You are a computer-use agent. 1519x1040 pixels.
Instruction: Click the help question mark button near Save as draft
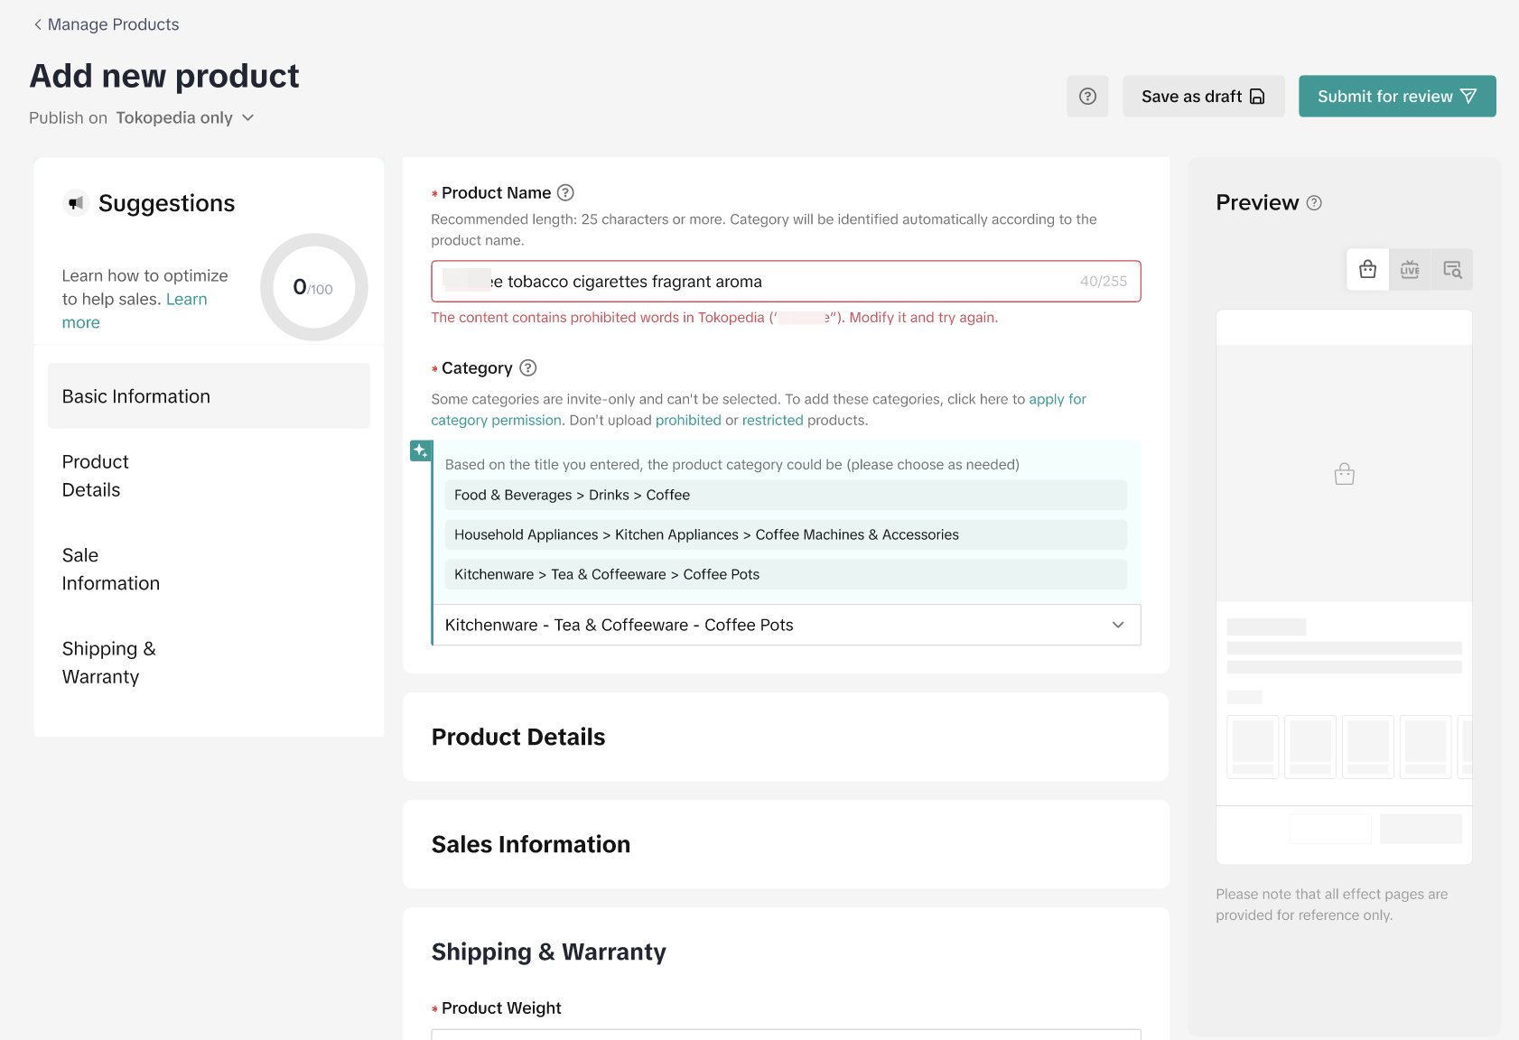(x=1087, y=97)
